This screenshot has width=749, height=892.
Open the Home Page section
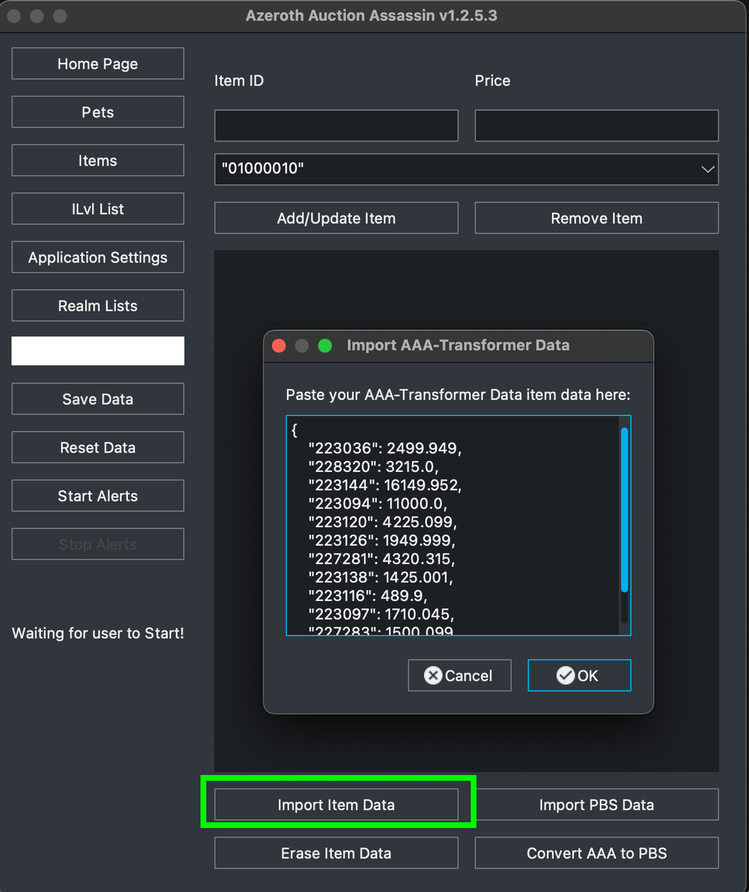point(98,63)
